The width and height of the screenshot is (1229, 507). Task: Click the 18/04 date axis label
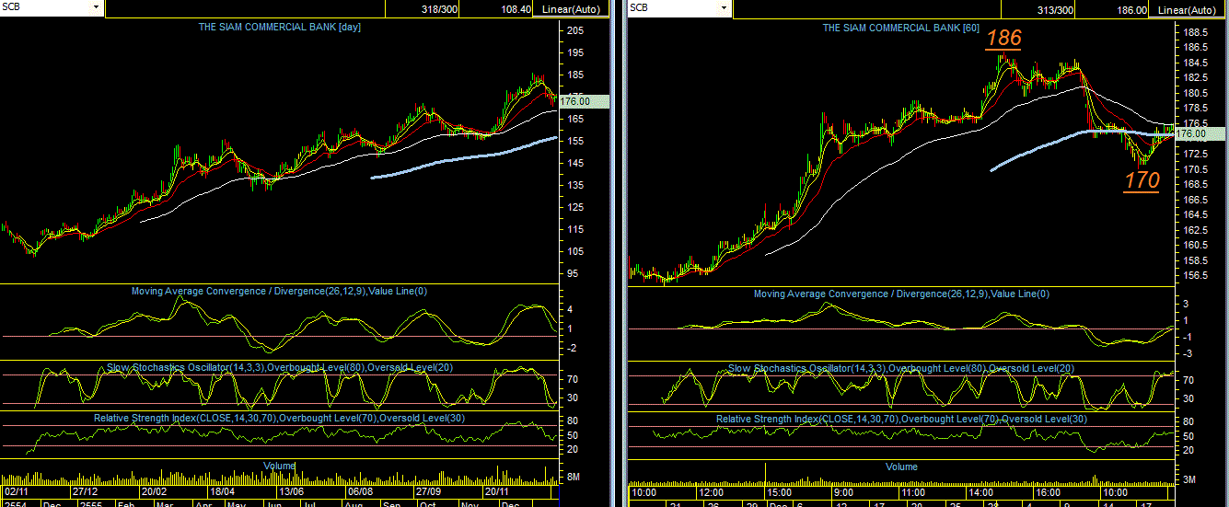pos(222,492)
